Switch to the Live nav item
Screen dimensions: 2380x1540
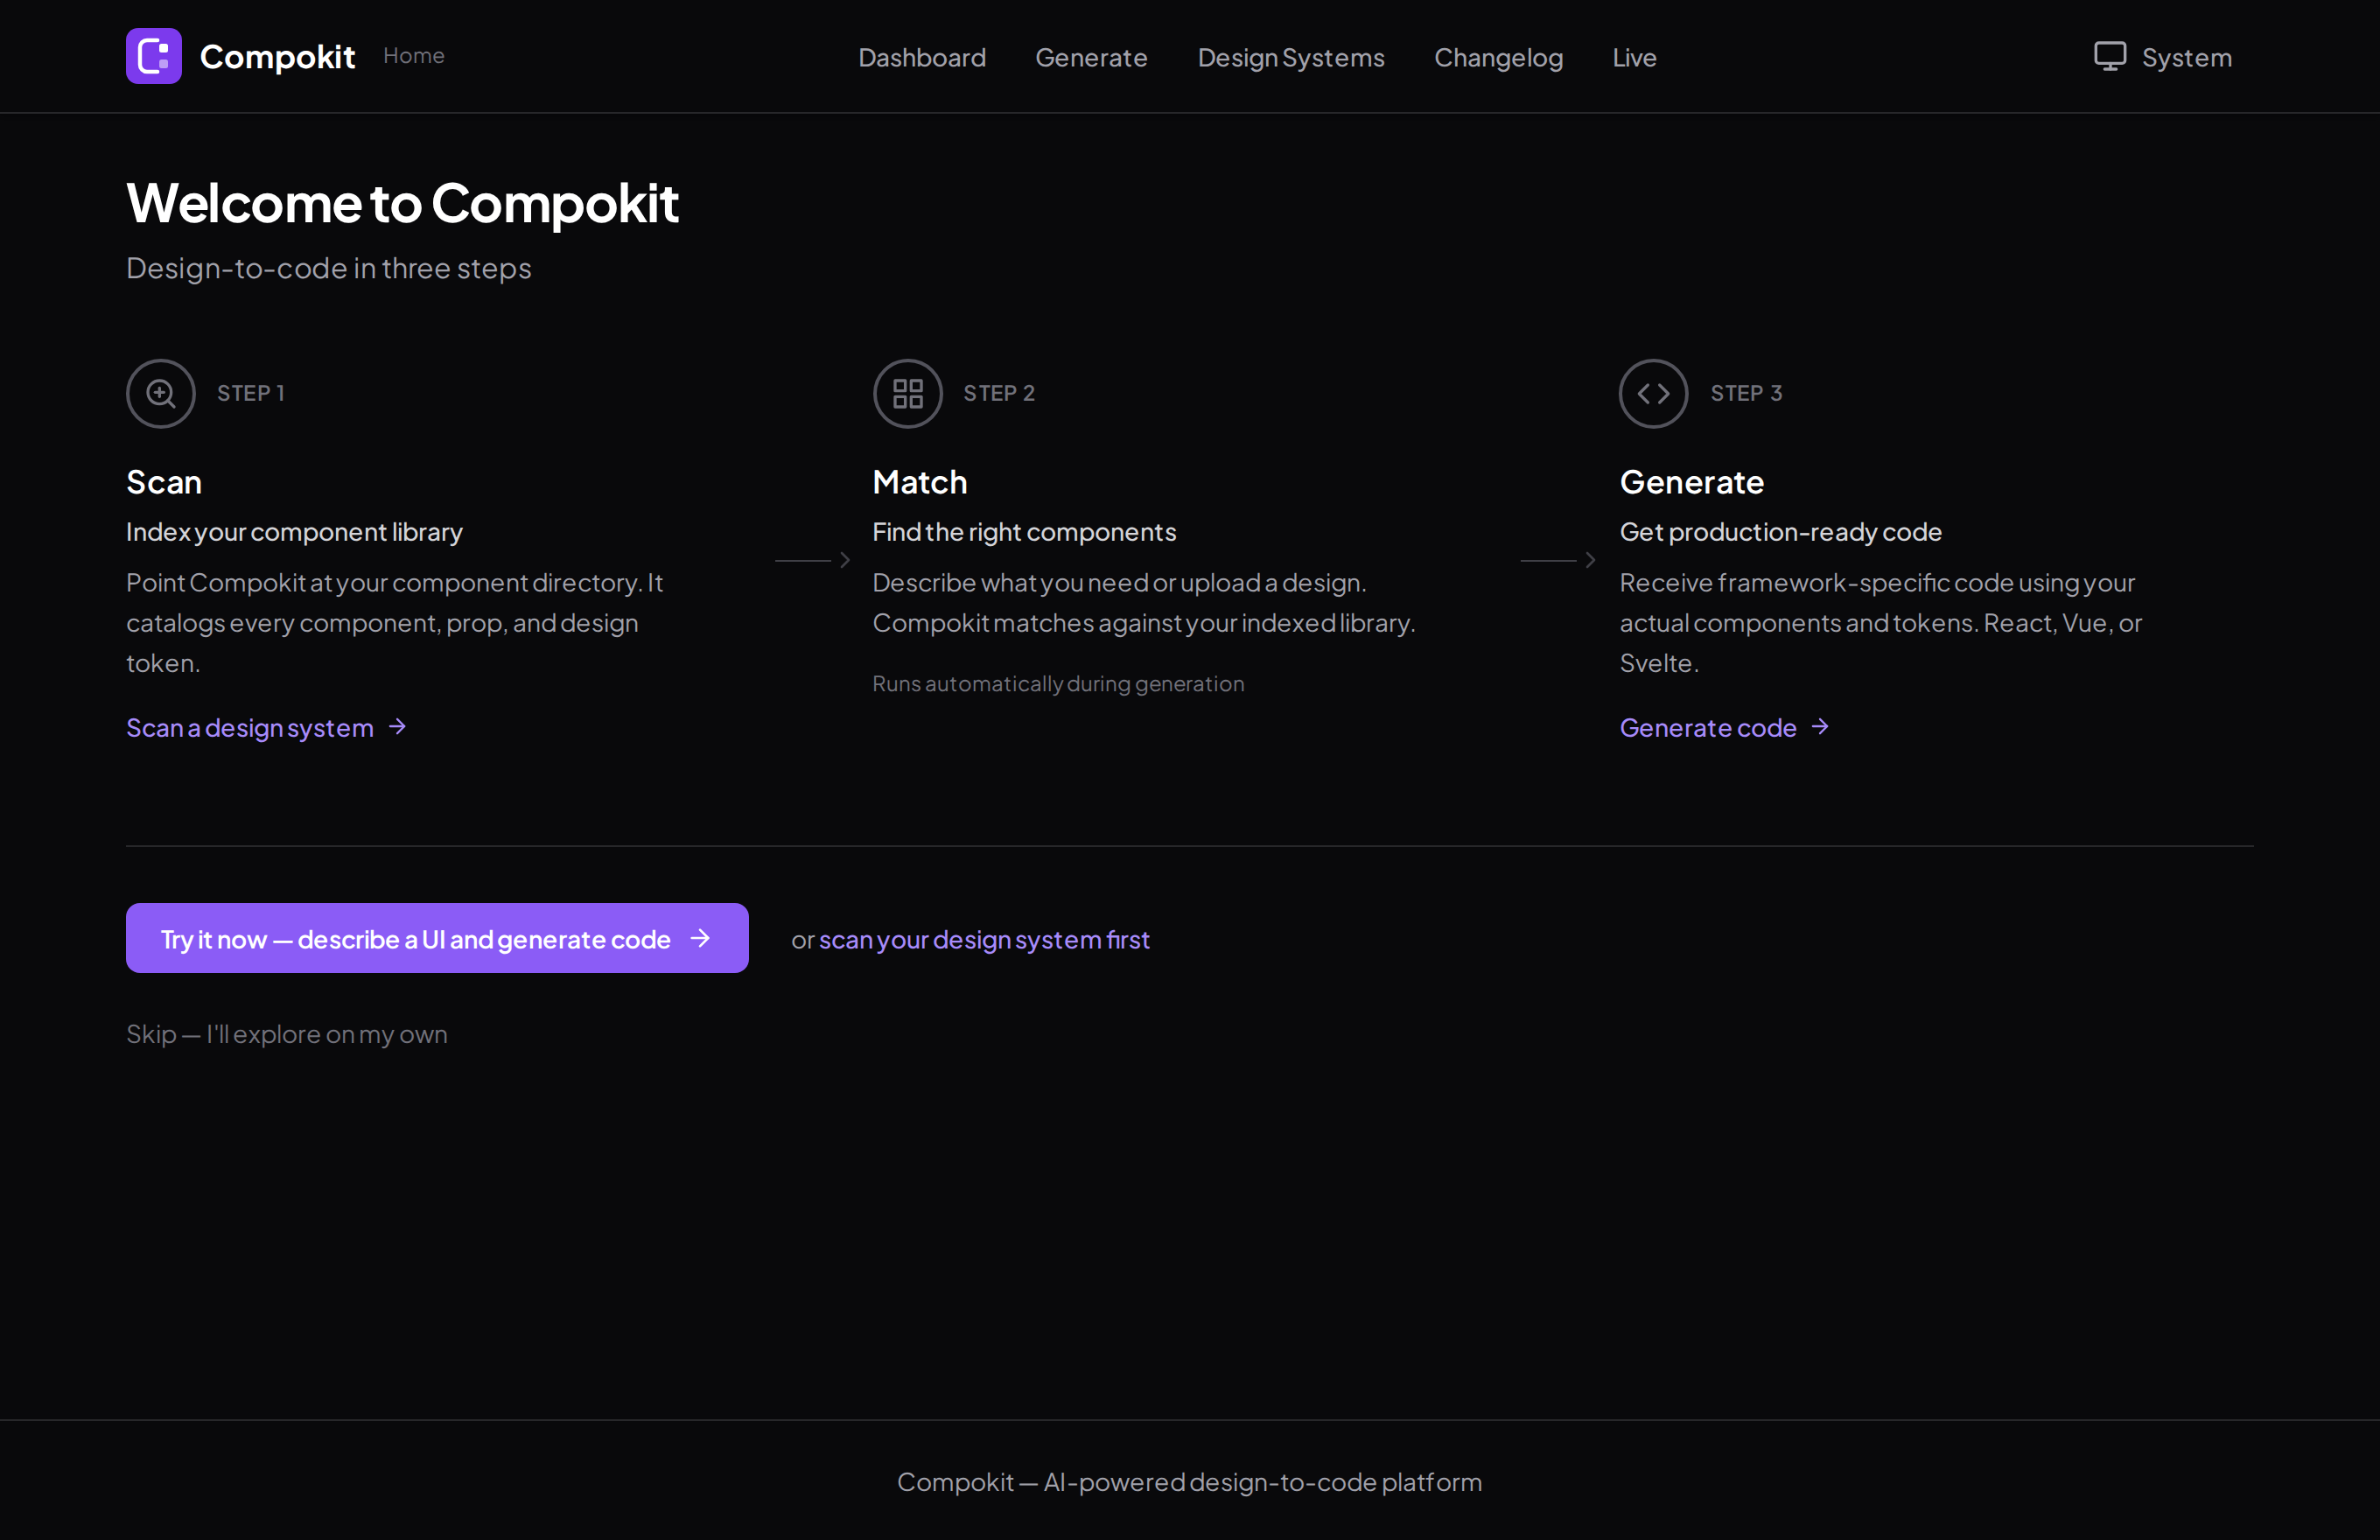1634,58
